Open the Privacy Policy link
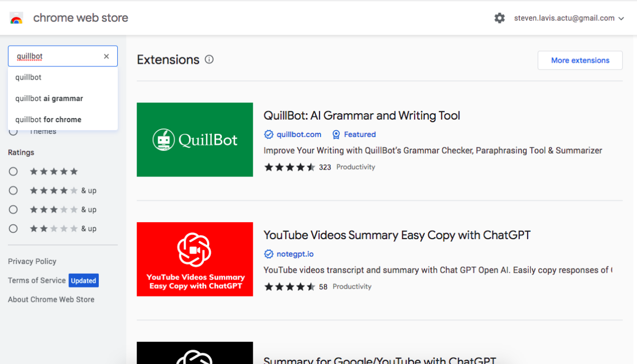The image size is (637, 364). [x=32, y=261]
